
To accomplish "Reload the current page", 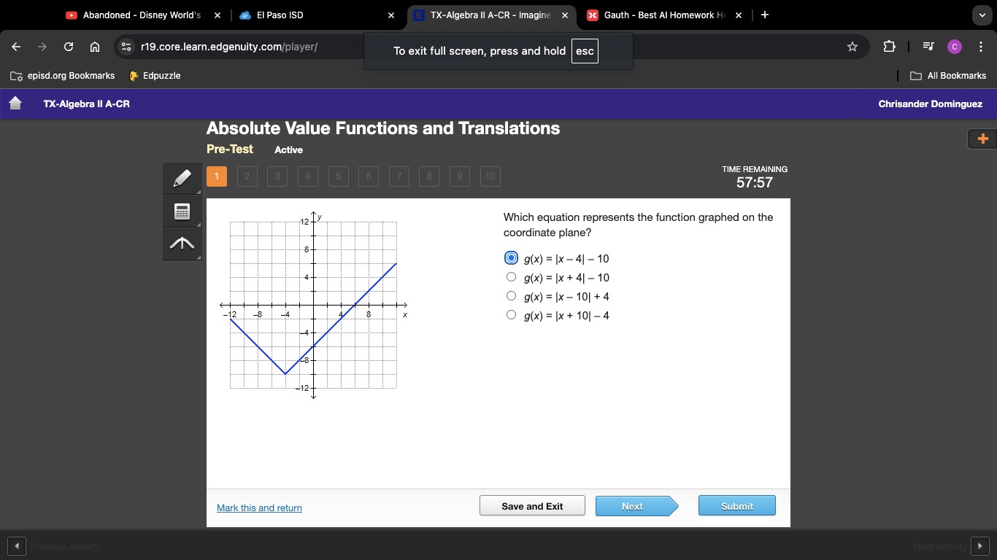I will point(69,47).
